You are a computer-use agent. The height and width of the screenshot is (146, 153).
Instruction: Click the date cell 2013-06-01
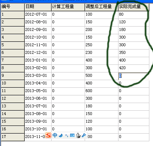(38, 99)
